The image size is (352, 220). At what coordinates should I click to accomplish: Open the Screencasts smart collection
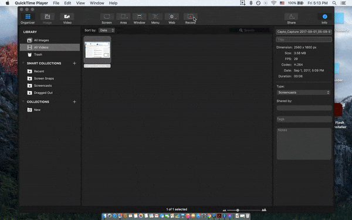pos(50,86)
